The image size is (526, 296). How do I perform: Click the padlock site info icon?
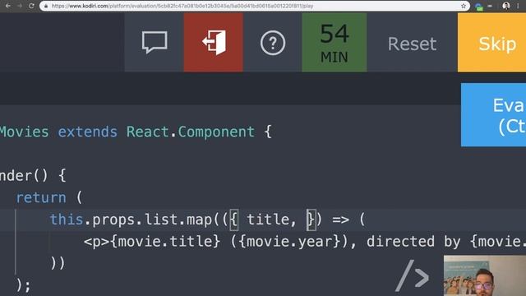tap(46, 6)
